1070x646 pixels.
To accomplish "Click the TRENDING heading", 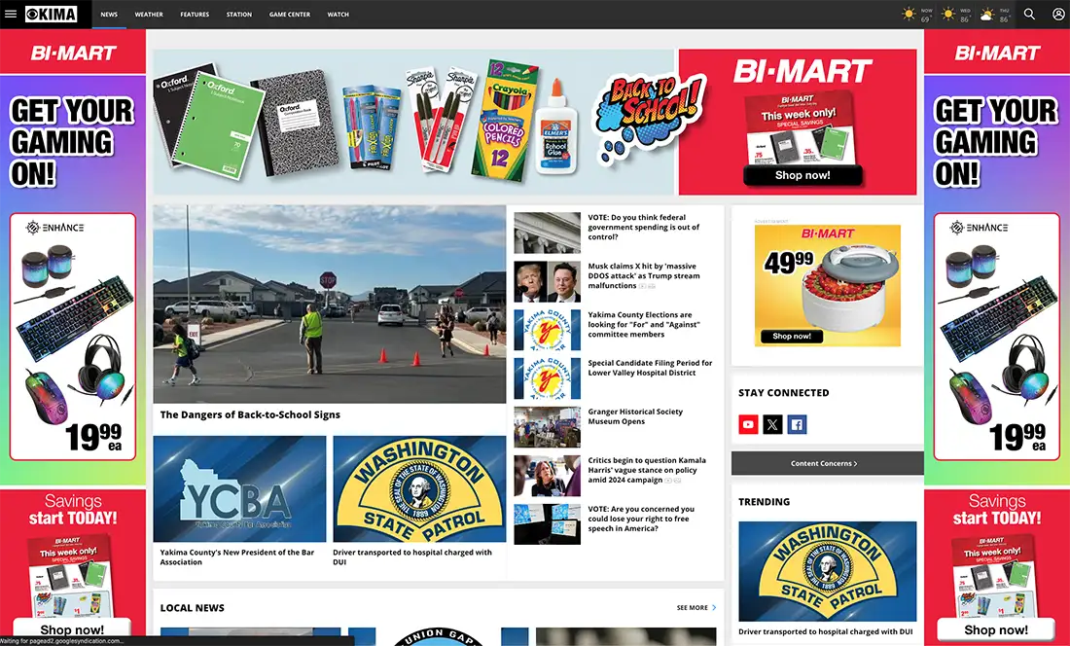I will [764, 501].
